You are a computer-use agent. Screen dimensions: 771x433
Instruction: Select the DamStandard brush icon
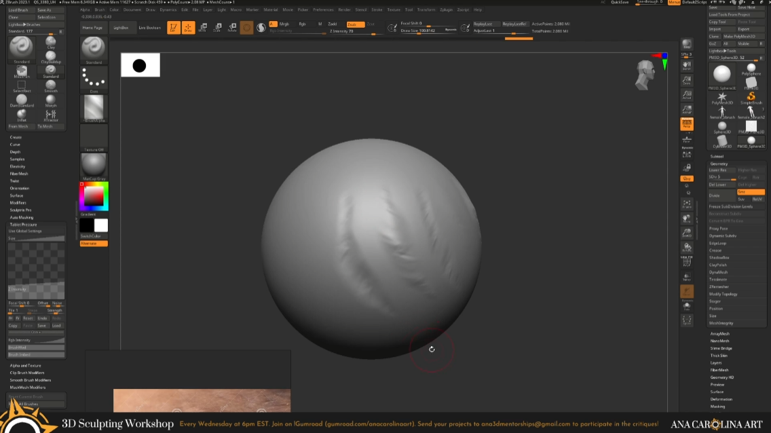coord(22,100)
